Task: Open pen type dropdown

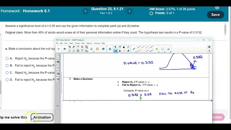Action: coord(134,49)
